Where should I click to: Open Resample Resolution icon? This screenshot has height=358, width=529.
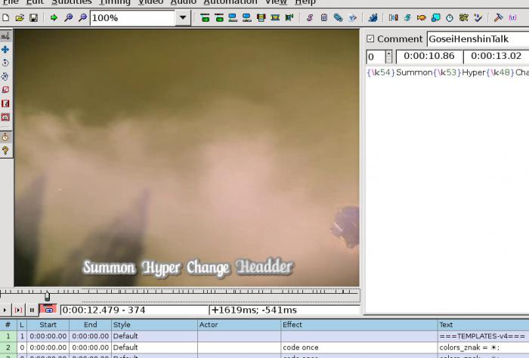435,17
